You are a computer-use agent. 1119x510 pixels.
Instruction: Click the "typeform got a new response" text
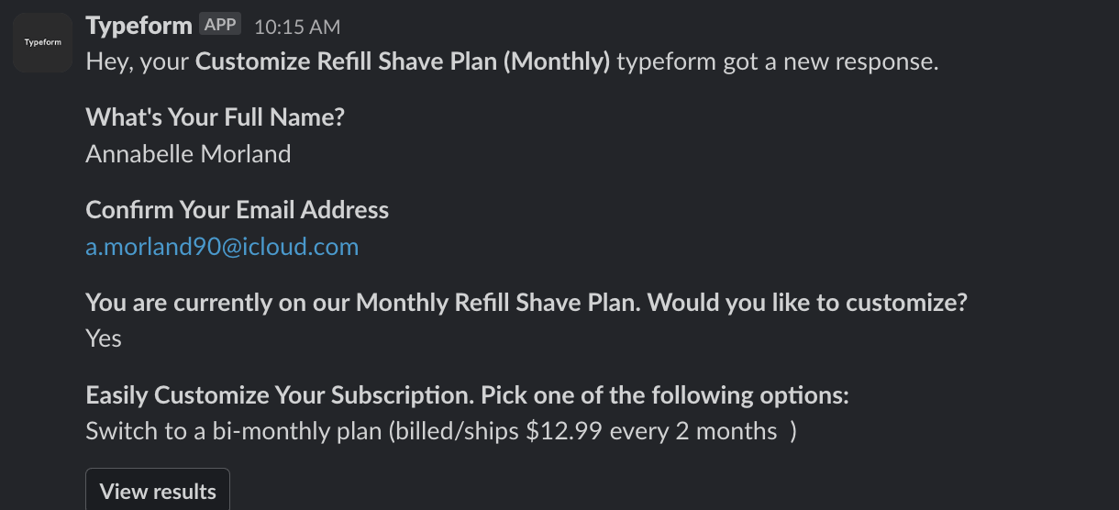(x=777, y=62)
